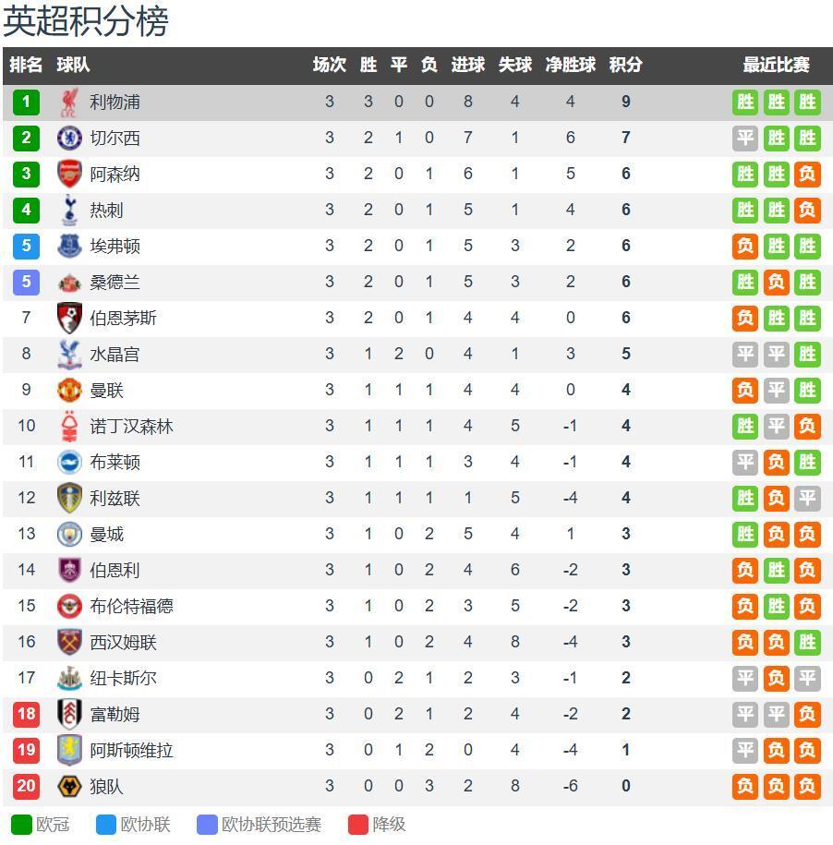Image resolution: width=833 pixels, height=845 pixels.
Task: Click the Newcastle (纽卡斯尔) club crest
Action: 69,678
